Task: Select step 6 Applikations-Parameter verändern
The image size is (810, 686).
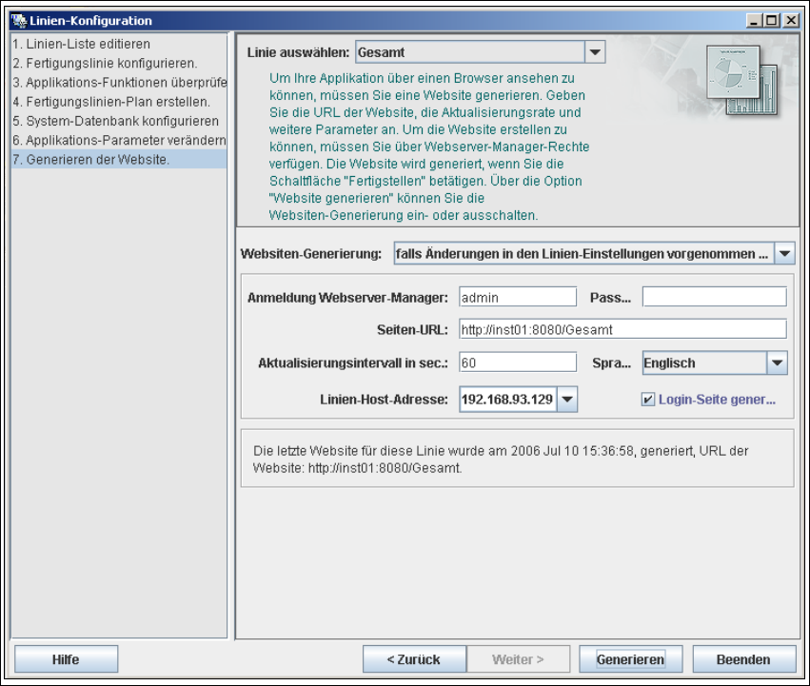Action: point(119,140)
